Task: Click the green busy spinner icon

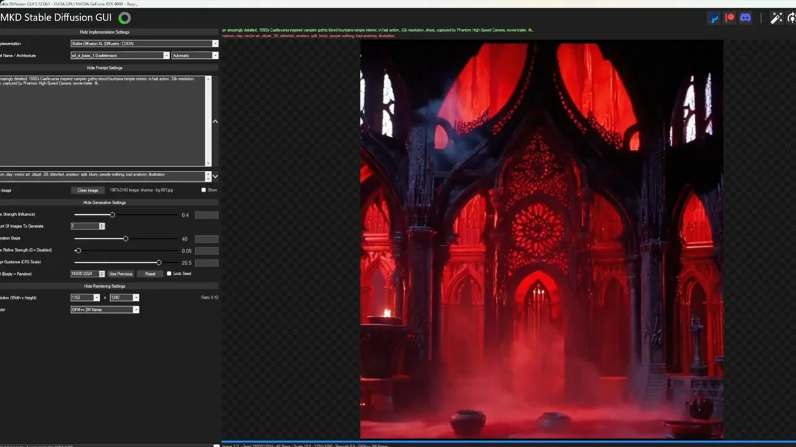Action: coord(124,18)
